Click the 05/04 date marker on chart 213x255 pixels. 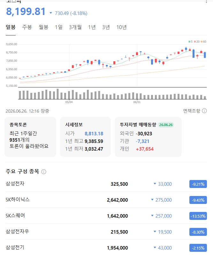coord(69,102)
